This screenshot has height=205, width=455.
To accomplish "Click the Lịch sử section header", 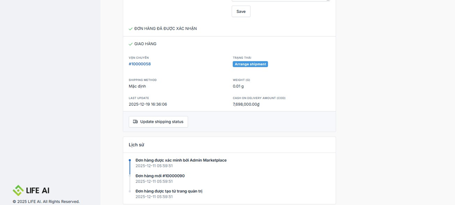I will pyautogui.click(x=136, y=145).
